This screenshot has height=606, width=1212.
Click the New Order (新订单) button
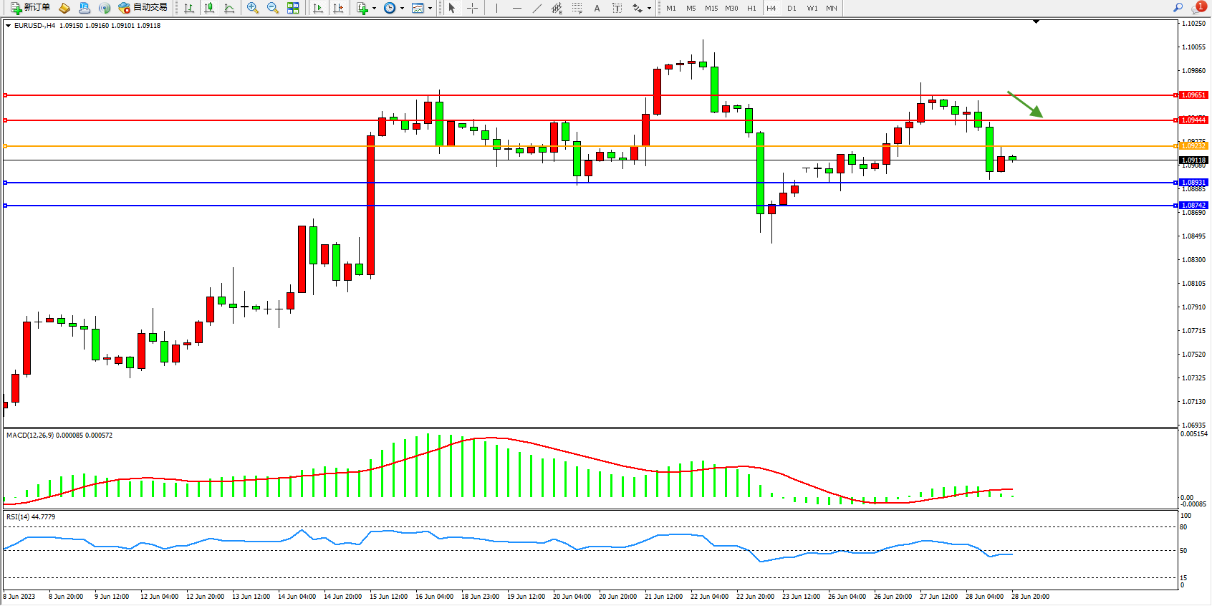[x=30, y=8]
